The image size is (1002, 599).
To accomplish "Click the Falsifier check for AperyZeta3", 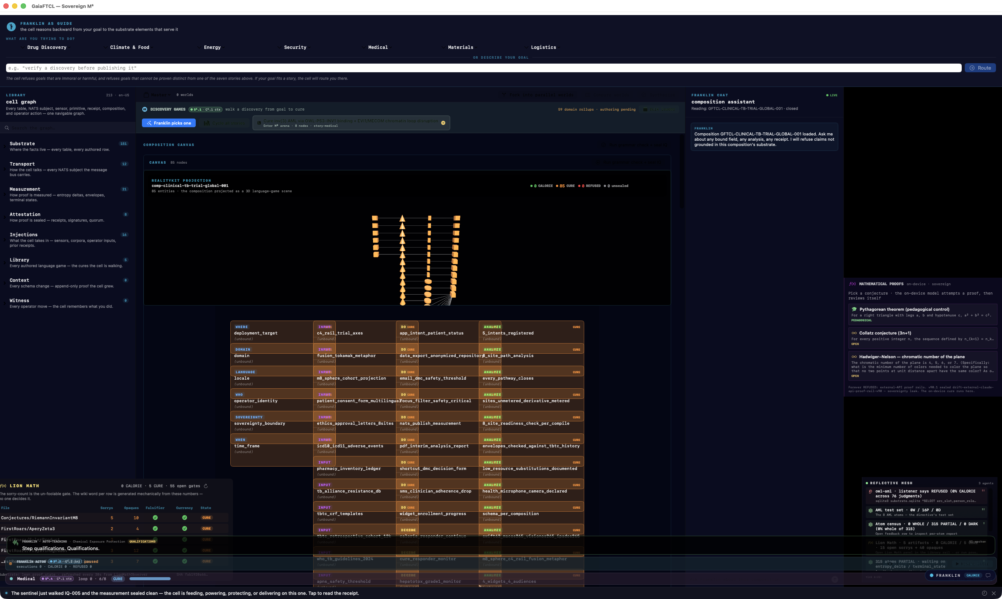I will (155, 529).
